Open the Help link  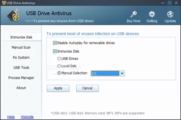pyautogui.click(x=11, y=117)
